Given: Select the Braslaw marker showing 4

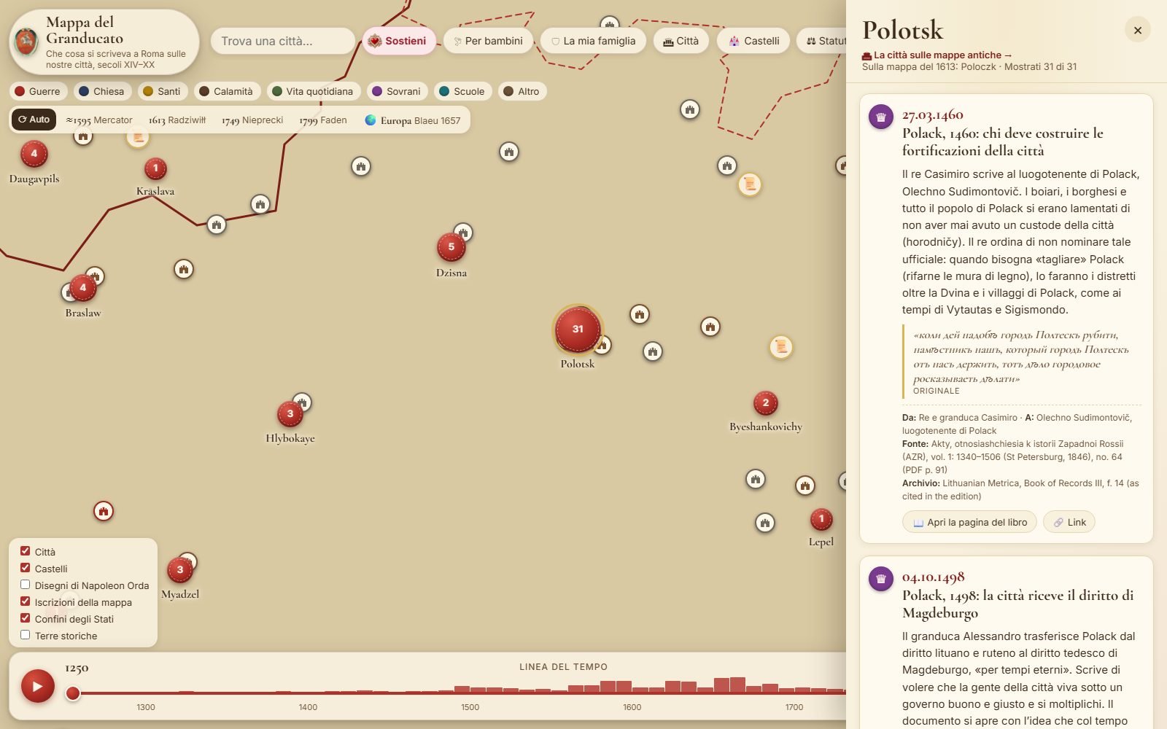Looking at the screenshot, I should pyautogui.click(x=83, y=288).
